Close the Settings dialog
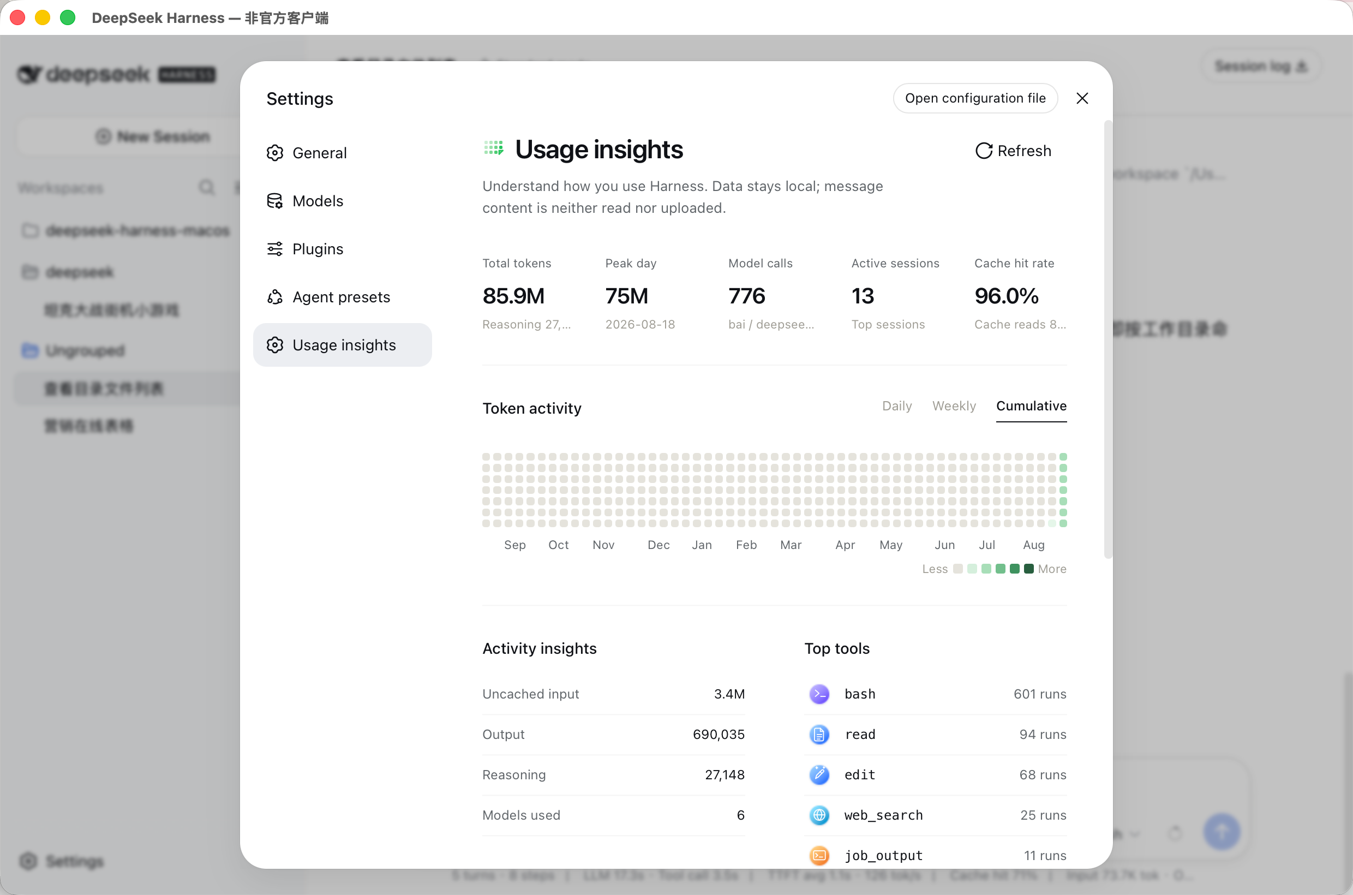Screen dimensions: 1353x895 pos(1082,98)
